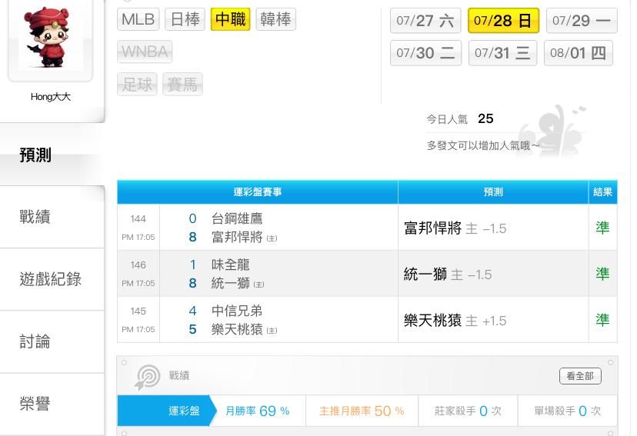Screen dimensions: 637x436
Task: Pick date 07/28 日
Action: pyautogui.click(x=503, y=20)
